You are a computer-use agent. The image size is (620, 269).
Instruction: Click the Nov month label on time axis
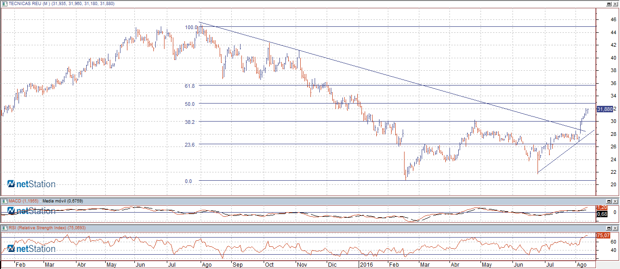(x=302, y=265)
